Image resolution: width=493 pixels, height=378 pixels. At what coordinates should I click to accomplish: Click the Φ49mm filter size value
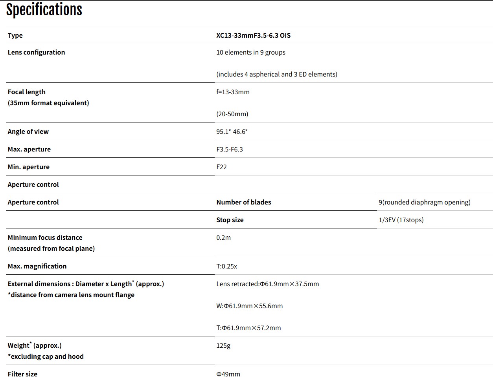(228, 374)
